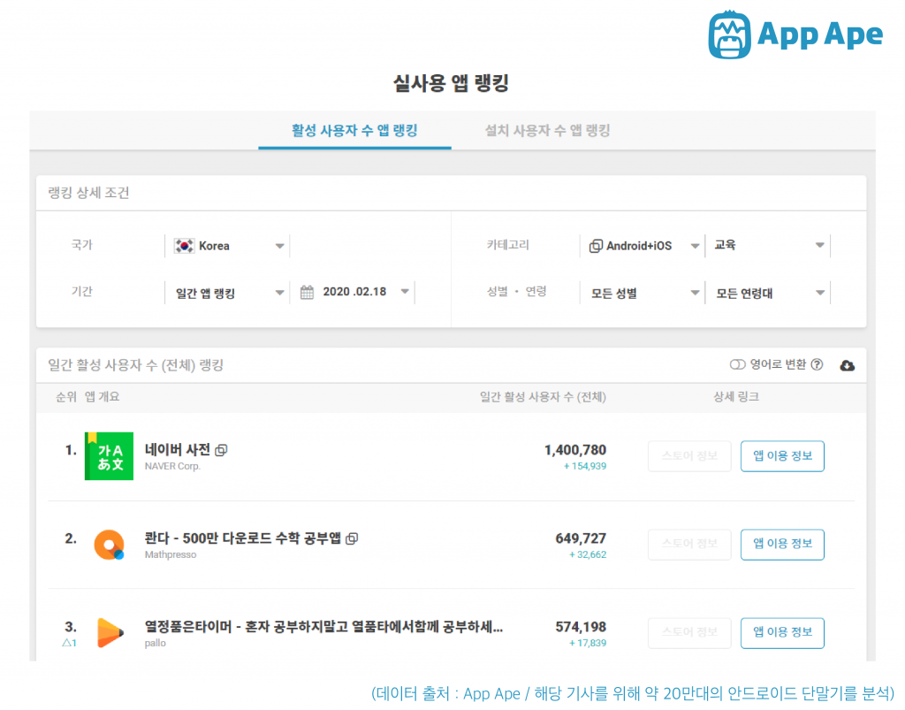Click the calendar icon beside 2020.02.18
This screenshot has width=905, height=710.
coord(307,292)
